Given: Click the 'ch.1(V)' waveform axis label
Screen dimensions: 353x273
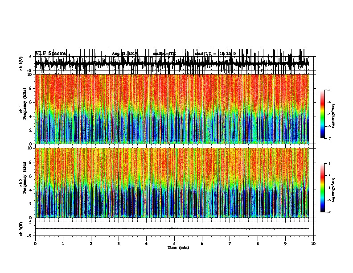Looking at the screenshot, I should coord(21,63).
